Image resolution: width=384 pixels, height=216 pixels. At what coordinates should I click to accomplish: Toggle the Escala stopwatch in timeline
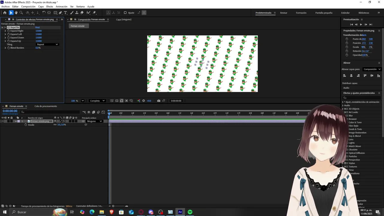click(26, 124)
